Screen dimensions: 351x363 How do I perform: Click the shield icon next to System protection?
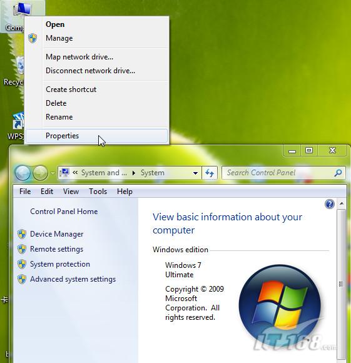pos(22,264)
